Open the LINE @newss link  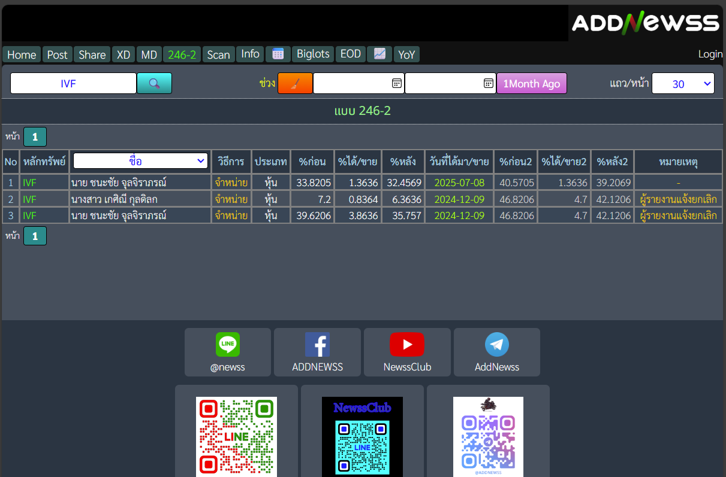[228, 352]
